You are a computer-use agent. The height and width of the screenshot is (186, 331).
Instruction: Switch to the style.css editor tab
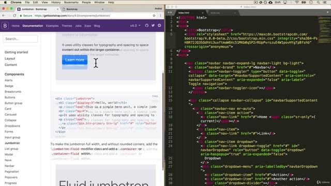click(222, 13)
